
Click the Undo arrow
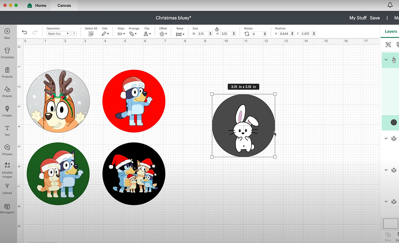[x=24, y=32]
